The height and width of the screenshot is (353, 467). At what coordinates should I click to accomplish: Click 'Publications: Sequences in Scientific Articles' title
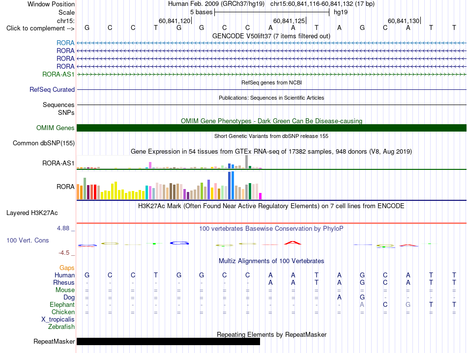point(271,98)
